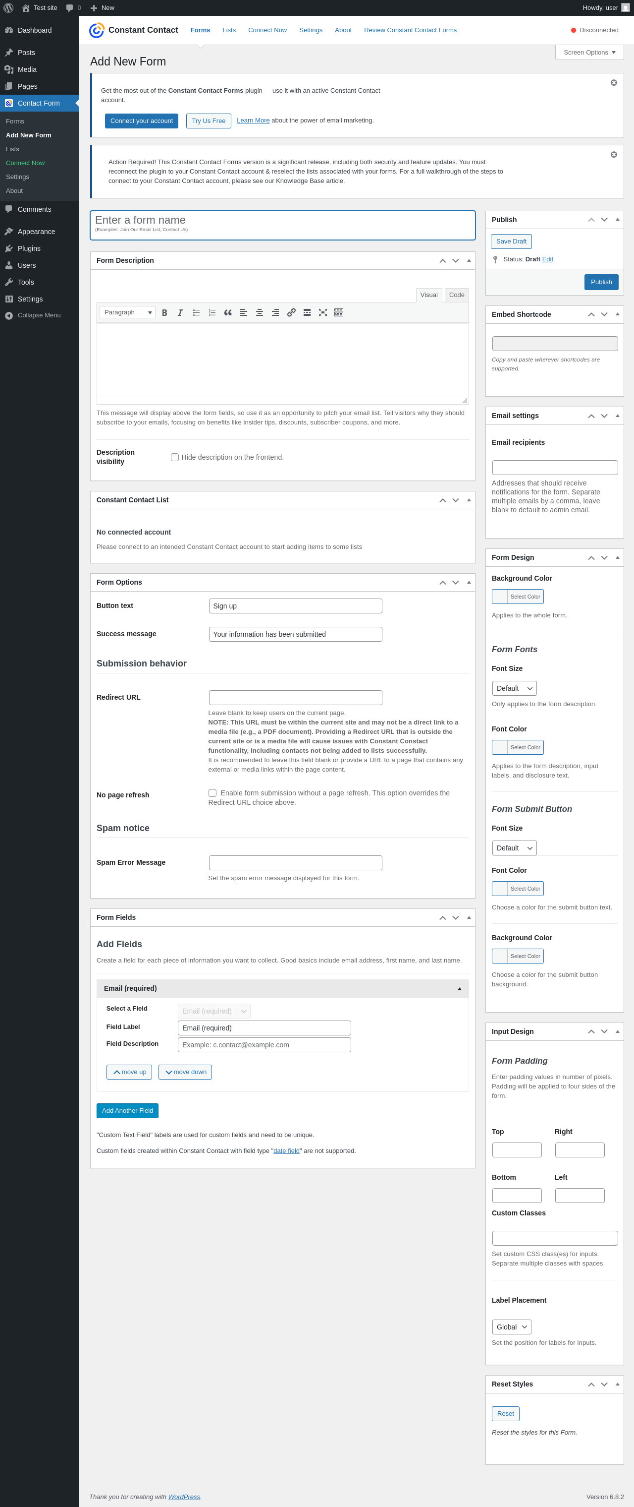The height and width of the screenshot is (1507, 634).
Task: Open the Paragraph format dropdown
Action: click(x=127, y=312)
